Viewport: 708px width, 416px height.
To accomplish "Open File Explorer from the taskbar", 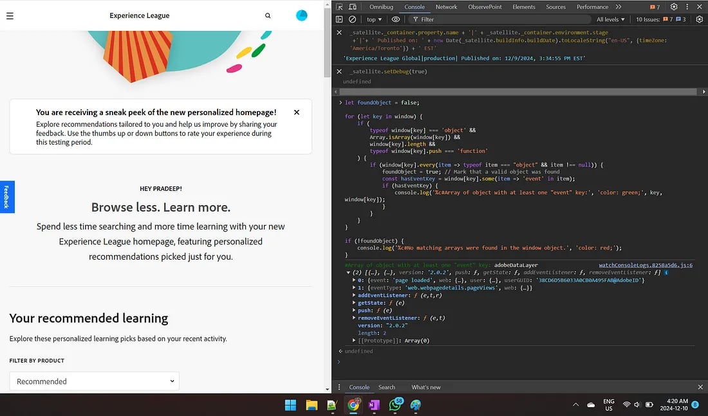I will coord(312,404).
